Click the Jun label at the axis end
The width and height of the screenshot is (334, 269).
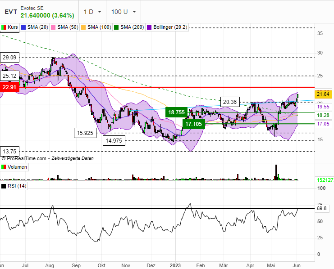(297, 265)
